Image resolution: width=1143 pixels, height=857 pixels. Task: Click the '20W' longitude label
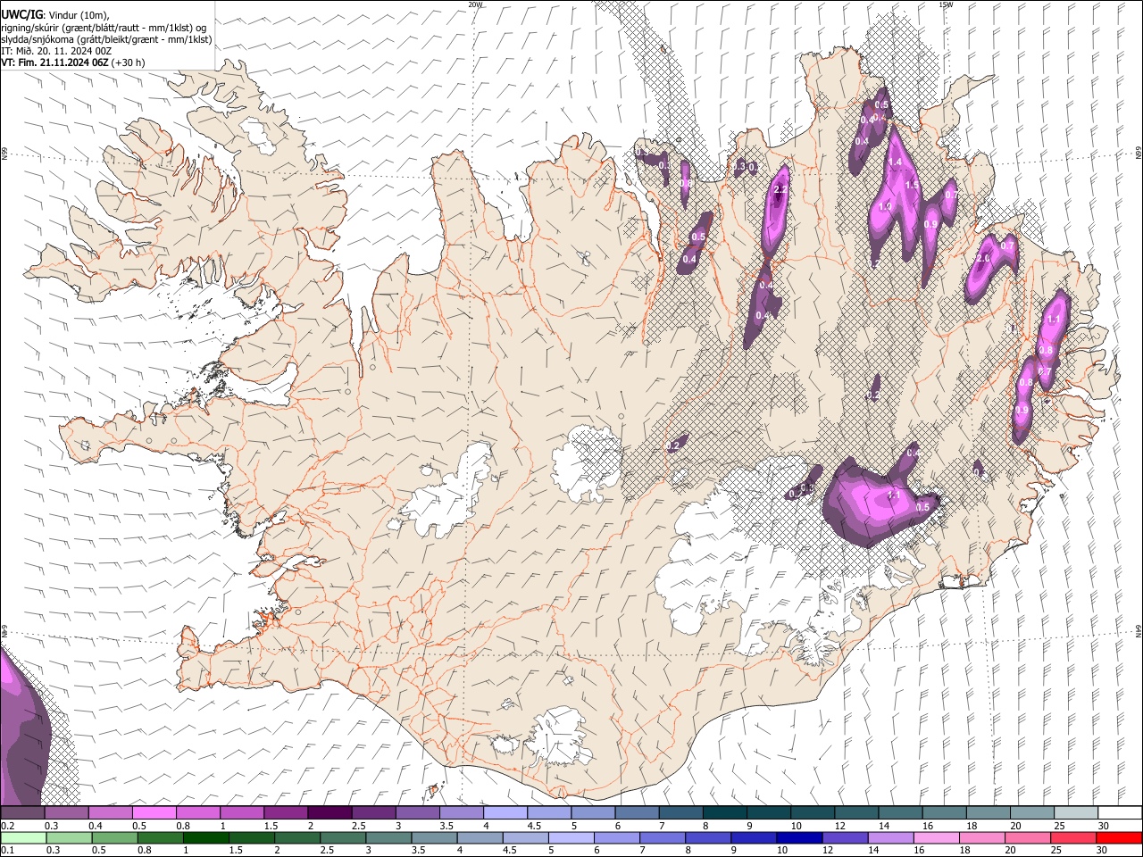tap(475, 4)
